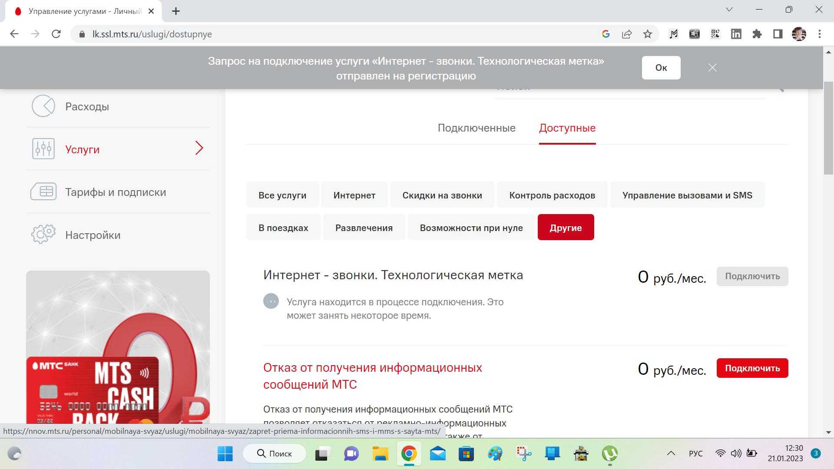Open the Extensions puzzle icon
The width and height of the screenshot is (834, 469).
757,34
